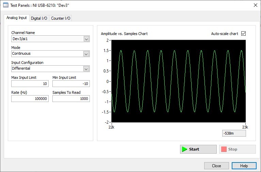Click the -538m chart value readout
The width and height of the screenshot is (261, 172).
(x=234, y=134)
